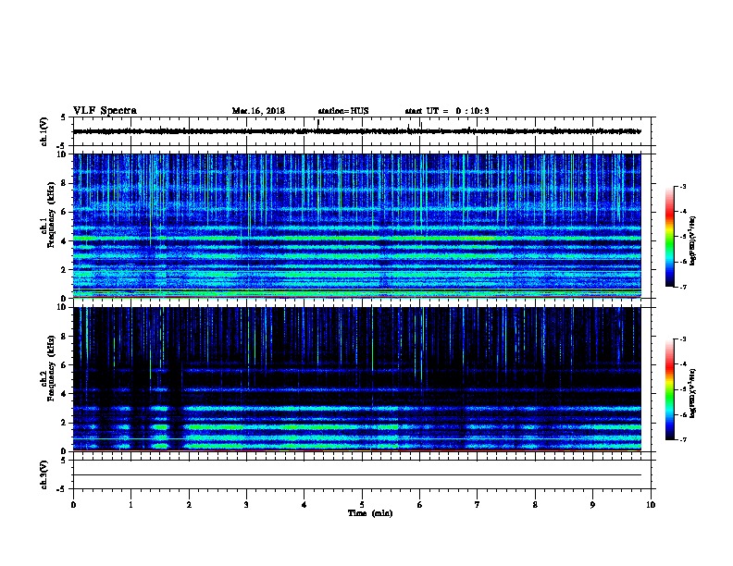Click the "ch.3(V)" axis label

pos(44,475)
